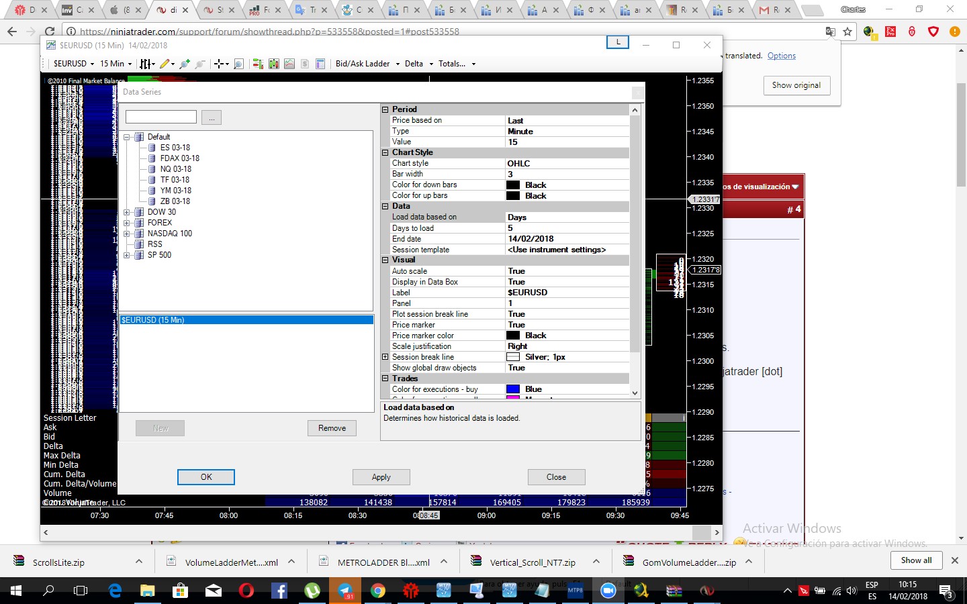This screenshot has width=967, height=604.
Task: Click the translate page icon in address bar
Action: pos(831,32)
